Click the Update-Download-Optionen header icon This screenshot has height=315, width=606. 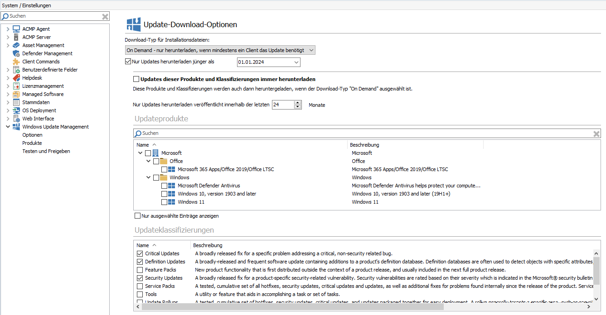coord(133,23)
